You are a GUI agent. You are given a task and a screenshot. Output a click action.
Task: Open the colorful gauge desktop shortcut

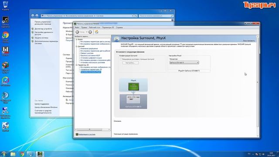tap(6, 82)
